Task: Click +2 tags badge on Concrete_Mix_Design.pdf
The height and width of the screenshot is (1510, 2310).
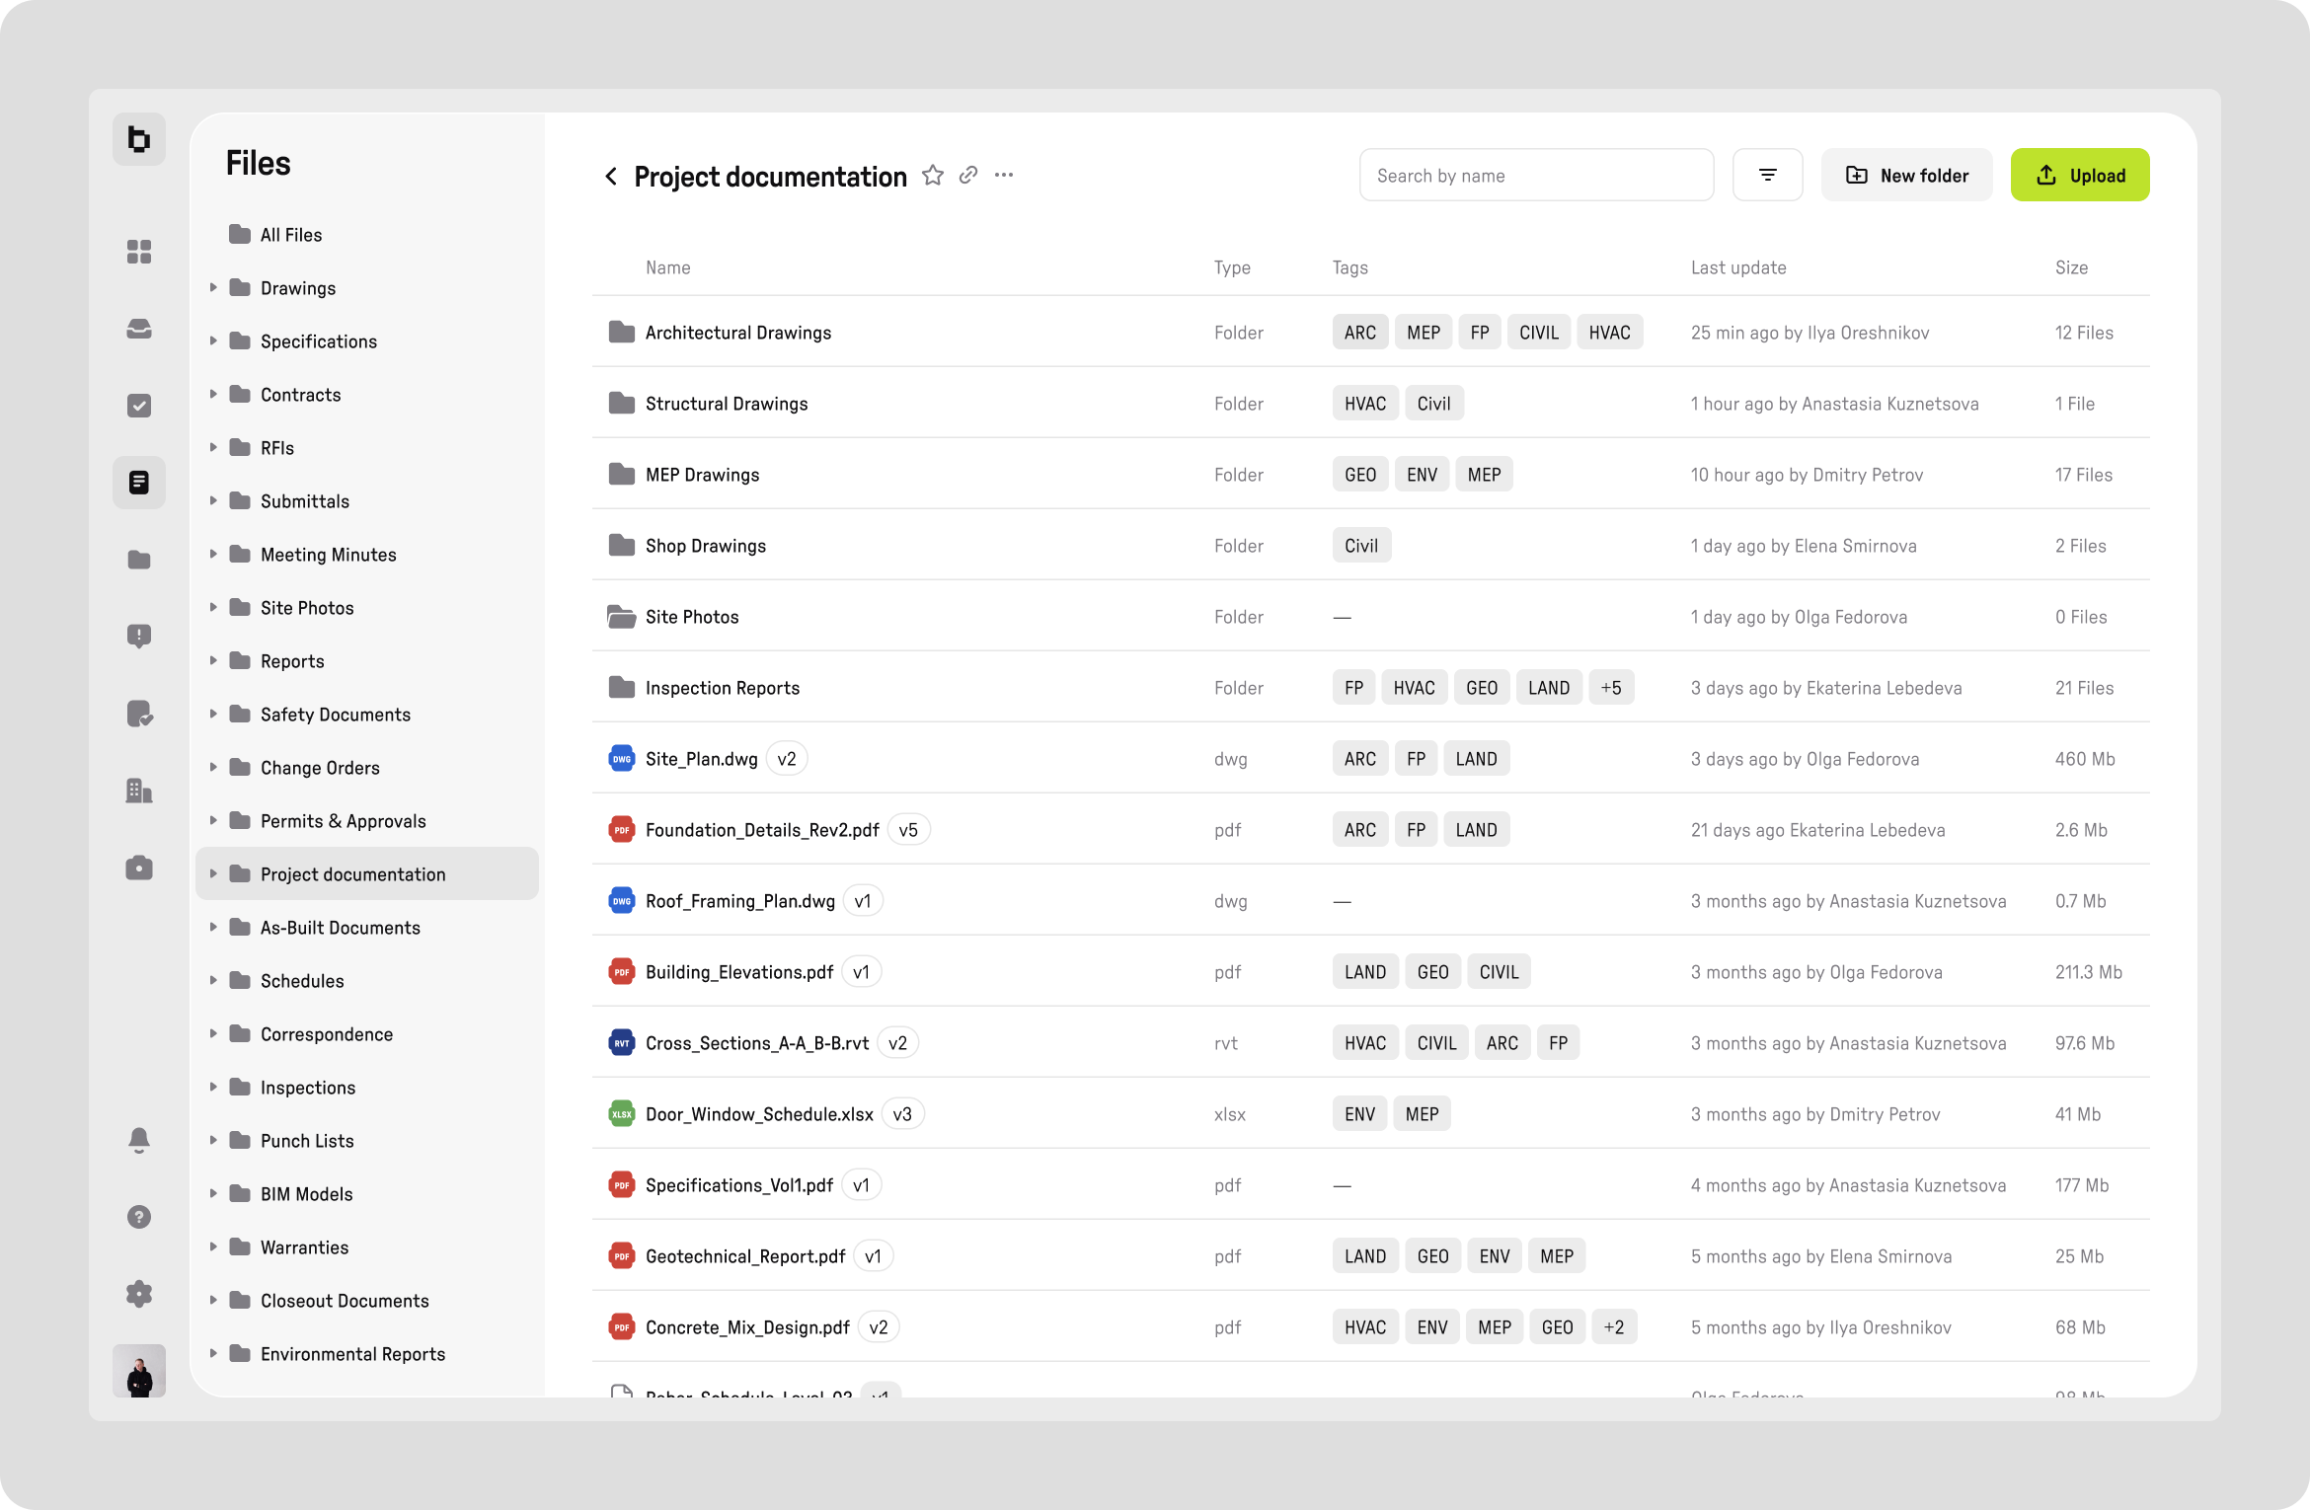Action: point(1614,1328)
